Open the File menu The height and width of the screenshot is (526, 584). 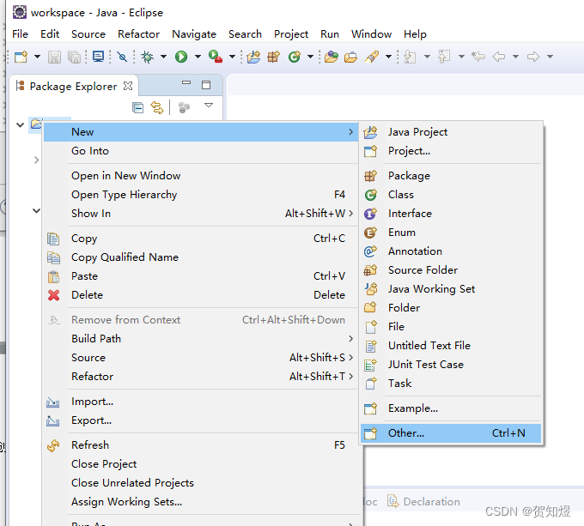coord(20,34)
